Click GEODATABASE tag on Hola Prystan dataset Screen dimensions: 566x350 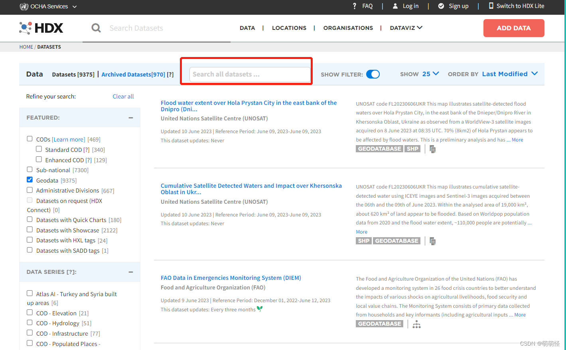[x=380, y=149]
